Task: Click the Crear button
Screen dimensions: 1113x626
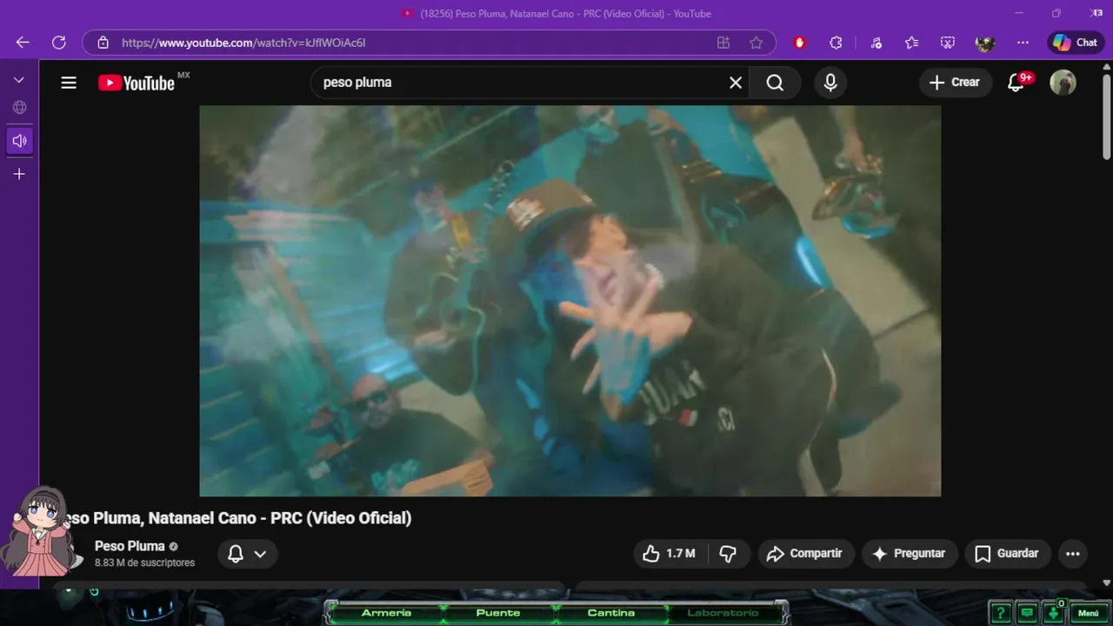Action: 955,83
